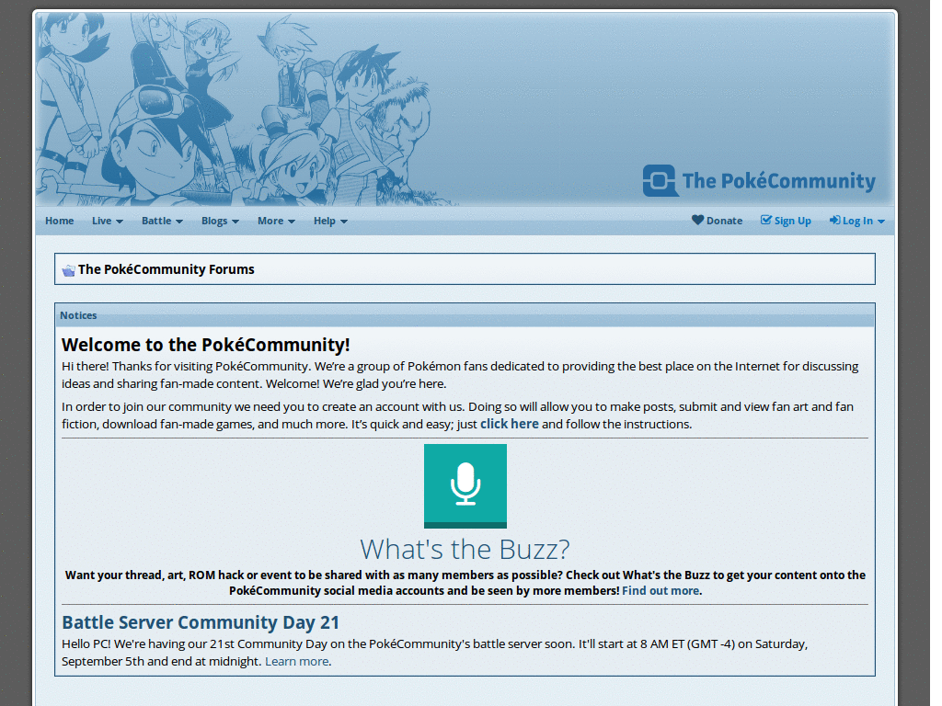
Task: Click the Donate link text
Action: pos(725,221)
